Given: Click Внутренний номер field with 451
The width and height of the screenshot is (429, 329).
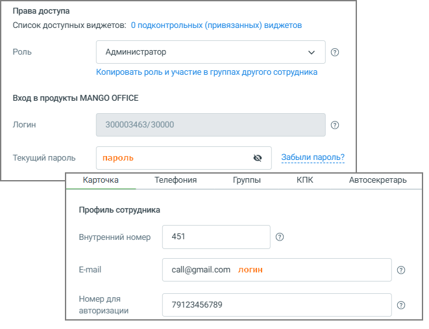Looking at the screenshot, I should [216, 237].
